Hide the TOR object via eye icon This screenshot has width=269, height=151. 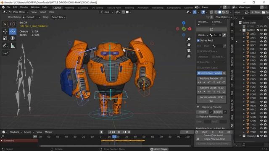pos(261,132)
